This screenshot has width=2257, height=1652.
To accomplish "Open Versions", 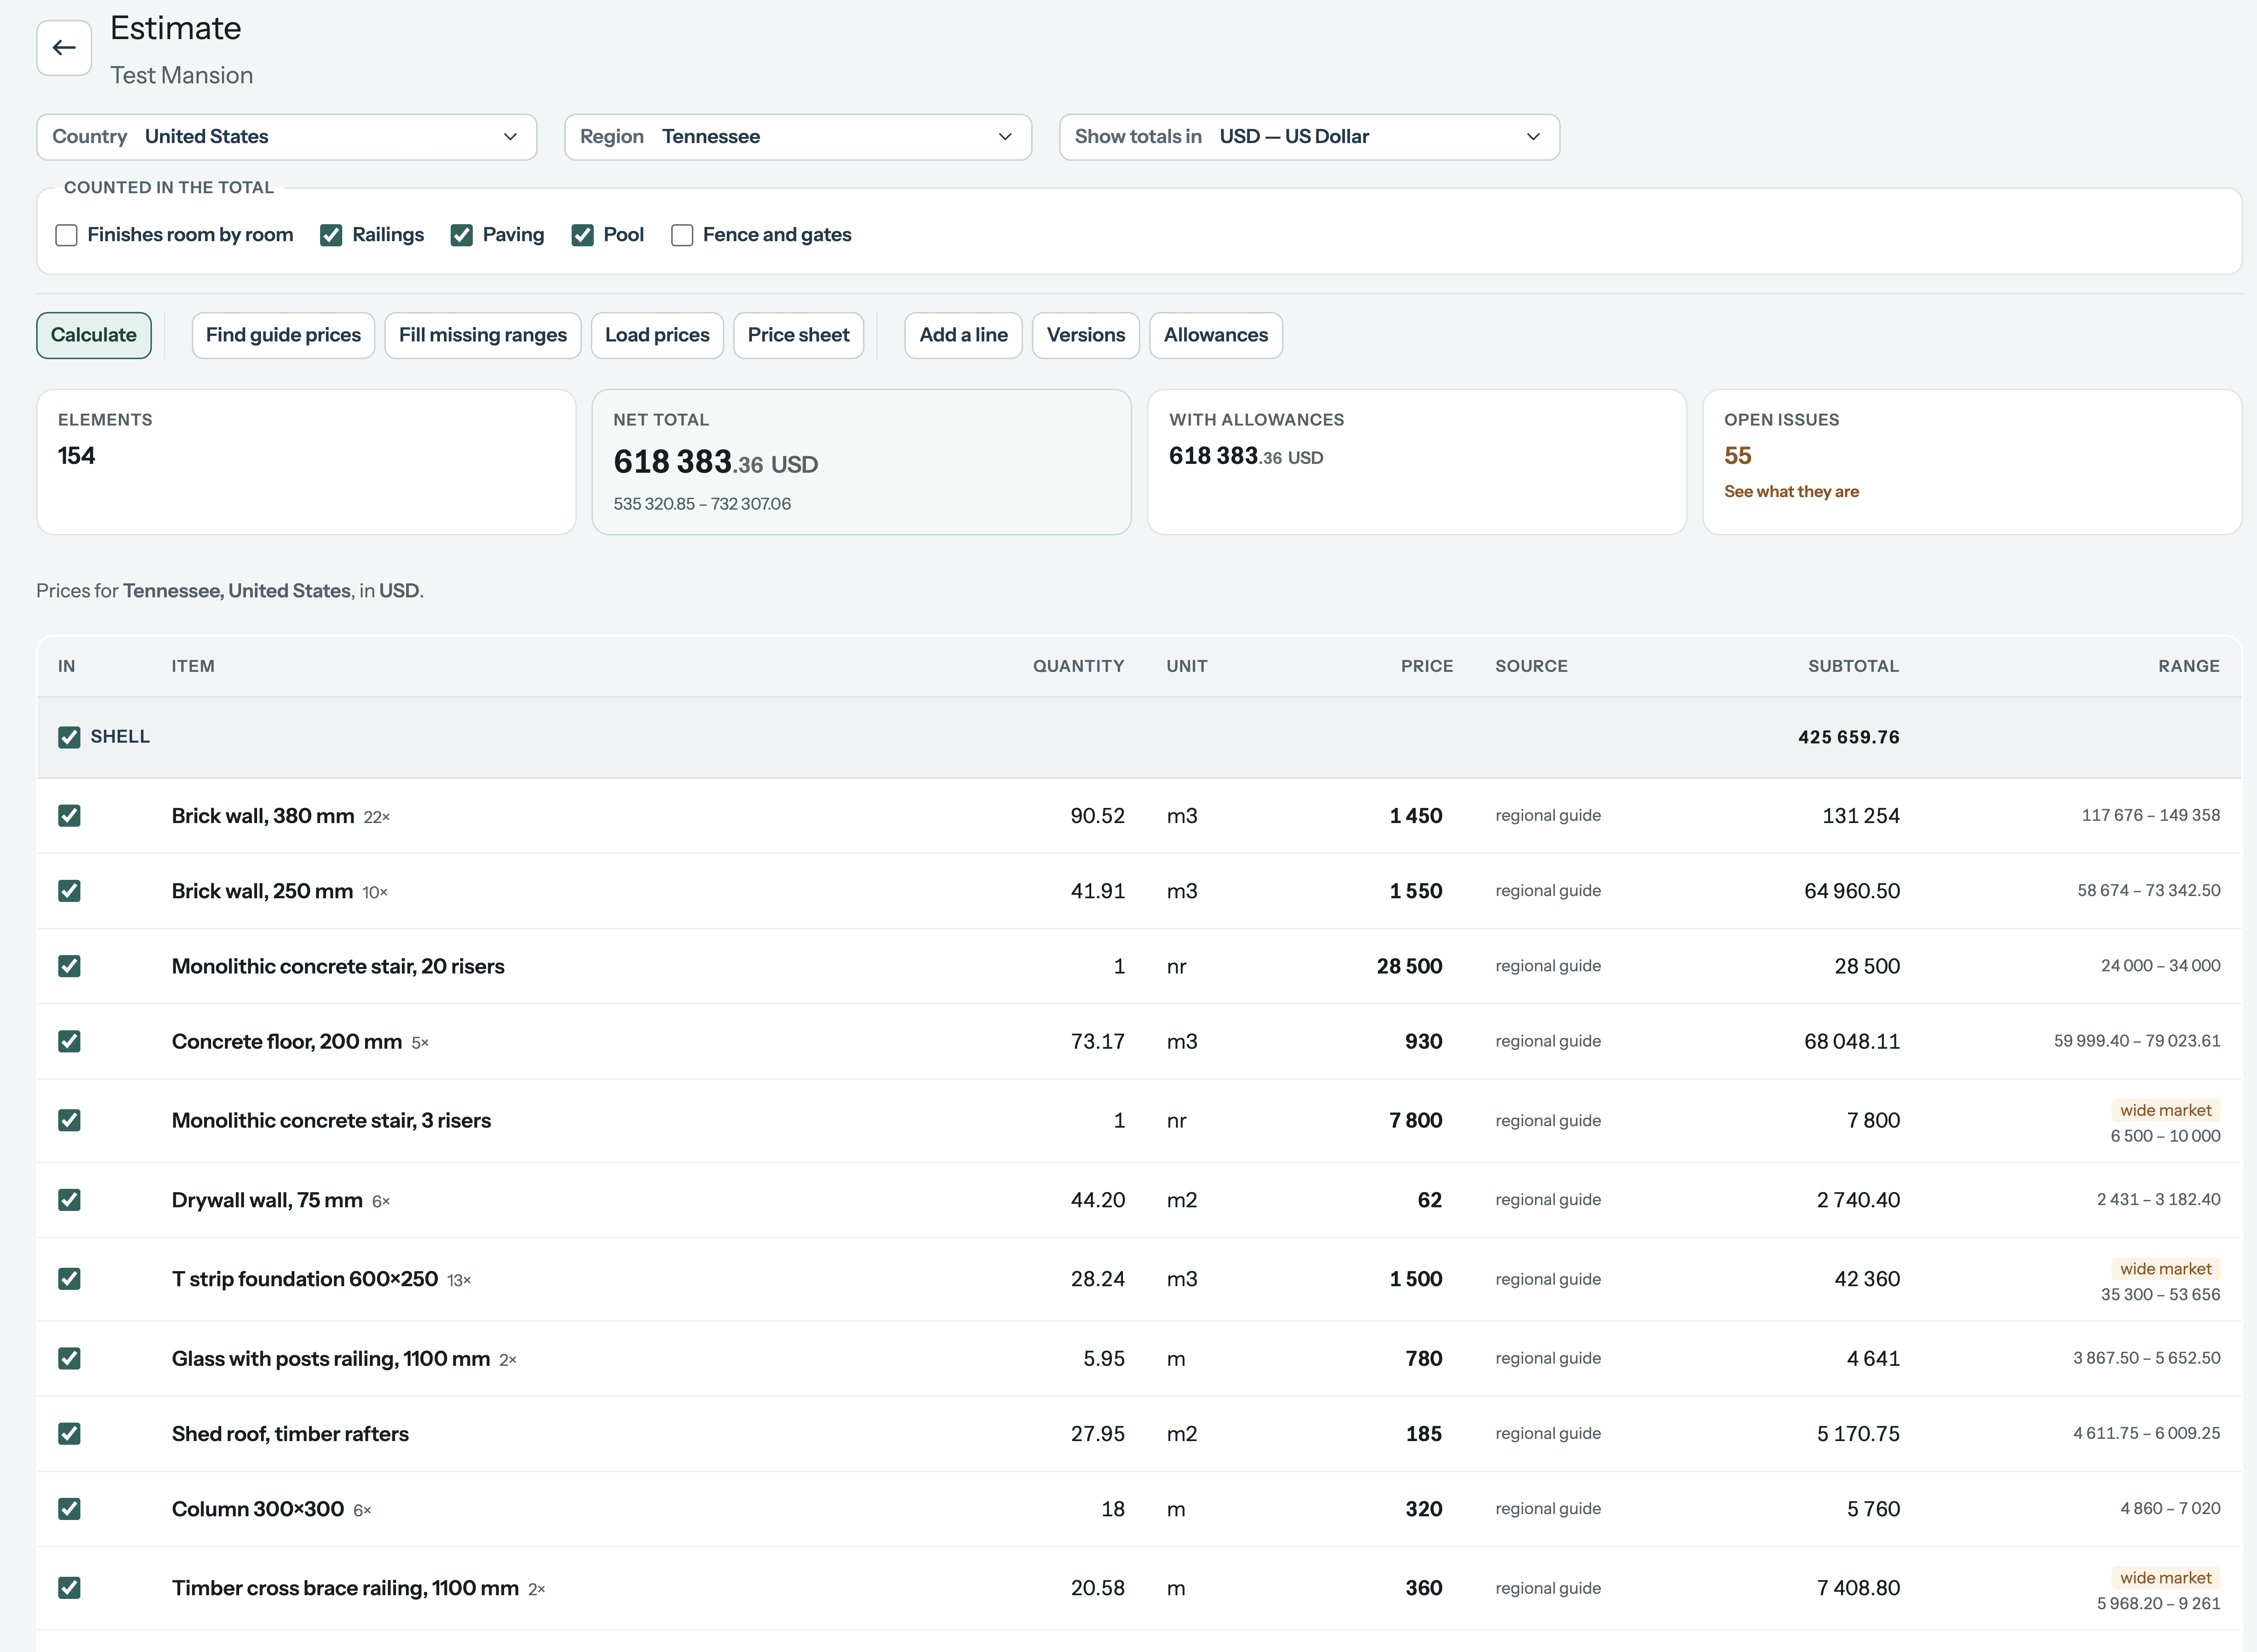I will (1086, 335).
